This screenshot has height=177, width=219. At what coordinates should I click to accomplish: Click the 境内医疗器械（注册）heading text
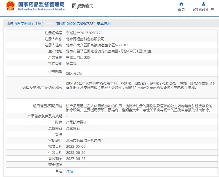(27, 24)
